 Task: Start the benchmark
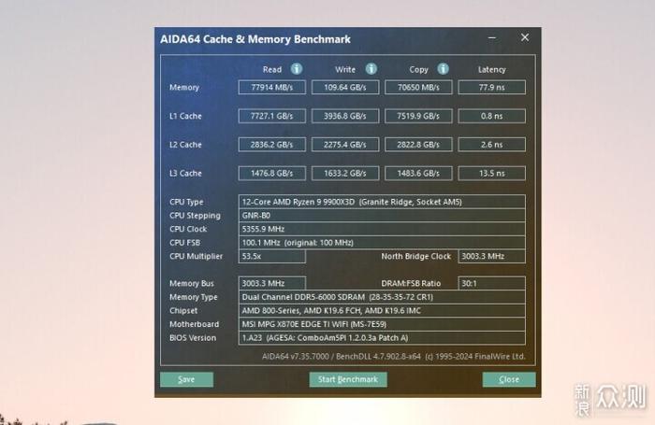(348, 379)
